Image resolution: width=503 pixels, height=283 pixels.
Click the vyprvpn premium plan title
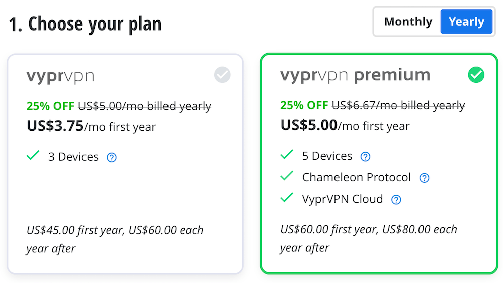(355, 76)
